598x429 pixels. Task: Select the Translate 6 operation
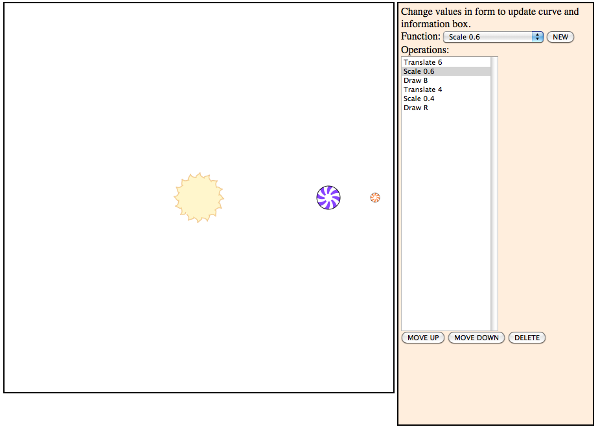coord(422,62)
